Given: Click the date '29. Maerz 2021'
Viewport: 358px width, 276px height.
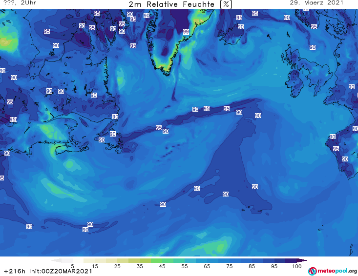Looking at the screenshot, I should coord(316,3).
